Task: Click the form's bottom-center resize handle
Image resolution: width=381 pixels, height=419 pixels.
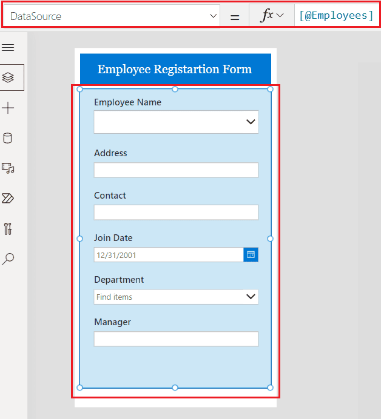Action: [175, 388]
